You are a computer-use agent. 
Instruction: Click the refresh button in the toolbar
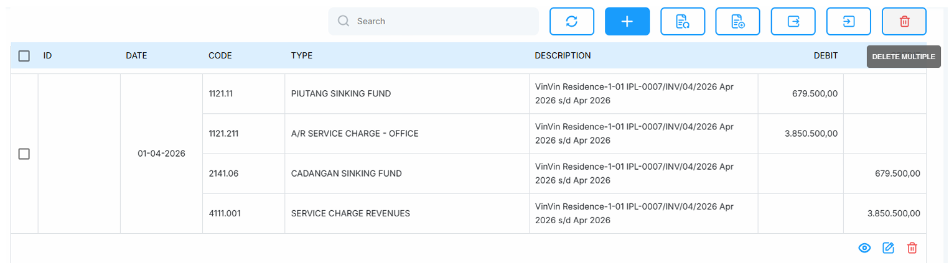[571, 21]
